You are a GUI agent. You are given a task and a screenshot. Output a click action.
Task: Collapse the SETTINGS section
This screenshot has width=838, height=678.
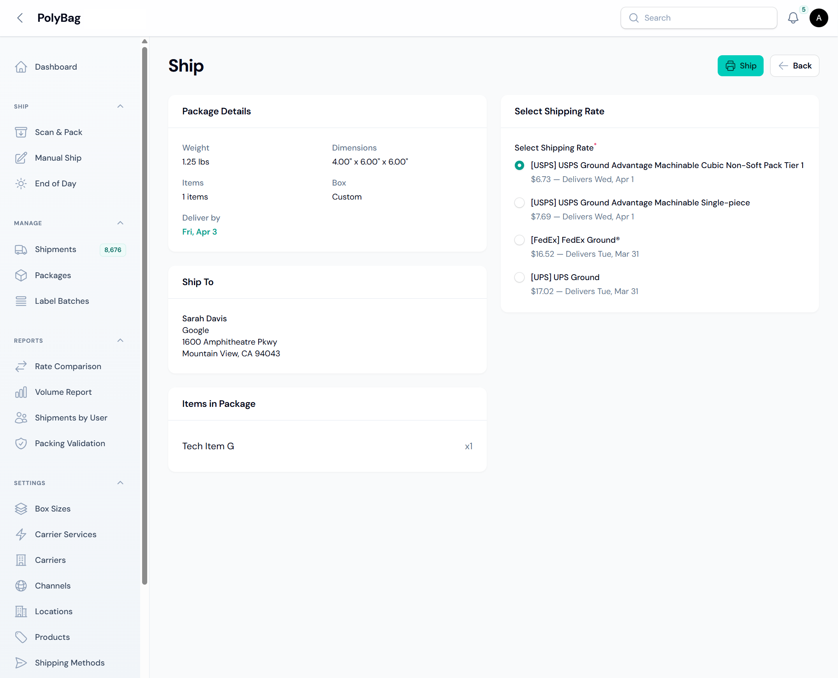[120, 483]
